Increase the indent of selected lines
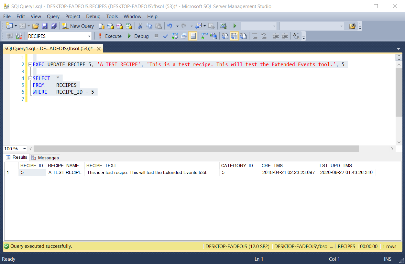Screen dimensions: 405x264 [285, 36]
